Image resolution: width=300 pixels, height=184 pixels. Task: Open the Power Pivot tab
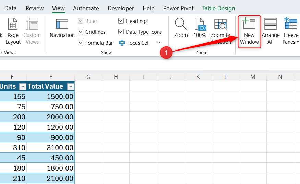pyautogui.click(x=178, y=9)
